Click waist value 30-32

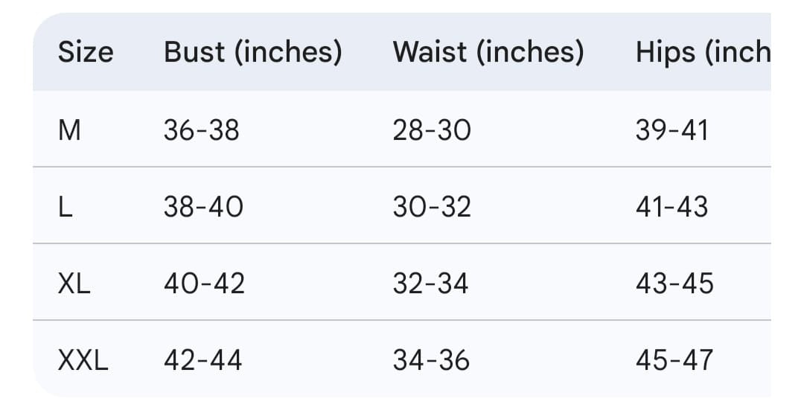point(432,207)
